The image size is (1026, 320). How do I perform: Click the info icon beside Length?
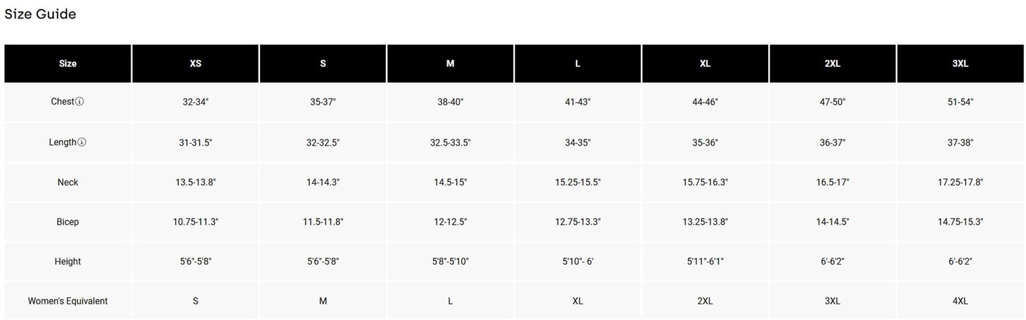[x=82, y=143]
